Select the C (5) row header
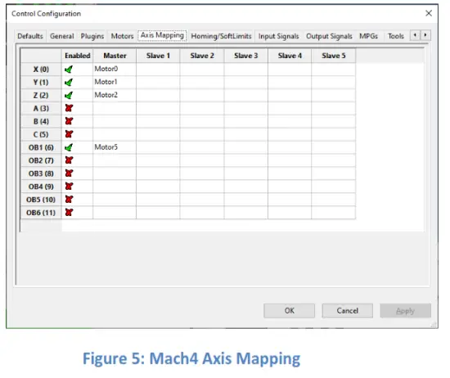 pos(41,134)
